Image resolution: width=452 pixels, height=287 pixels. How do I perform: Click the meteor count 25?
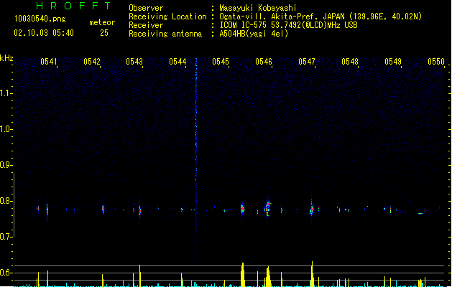pyautogui.click(x=104, y=33)
